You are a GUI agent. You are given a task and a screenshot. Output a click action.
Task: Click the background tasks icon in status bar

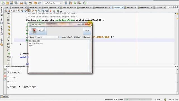[165, 100]
